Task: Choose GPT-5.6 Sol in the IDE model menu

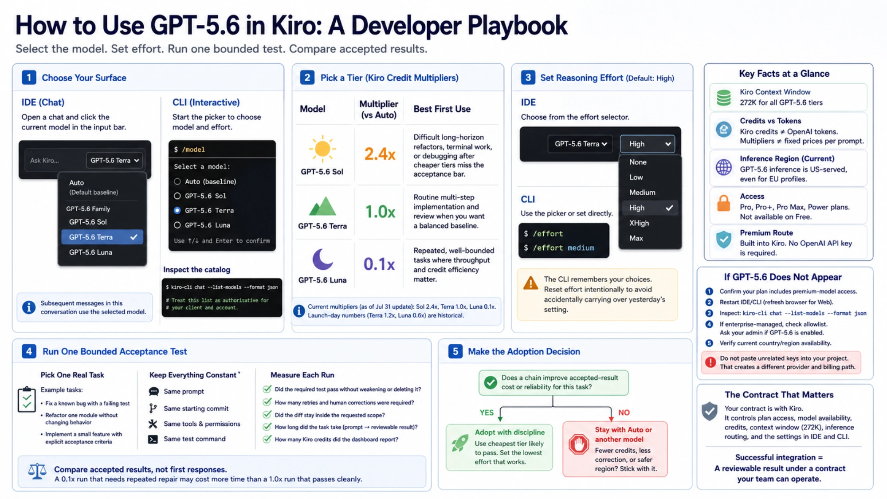Action: pos(102,222)
